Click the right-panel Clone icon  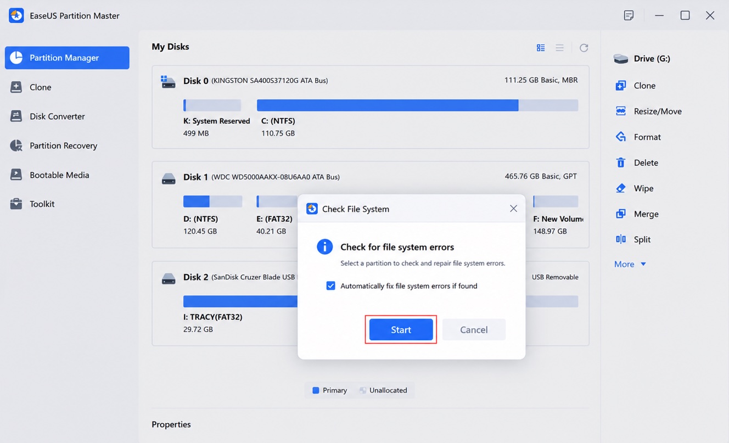[x=621, y=86]
